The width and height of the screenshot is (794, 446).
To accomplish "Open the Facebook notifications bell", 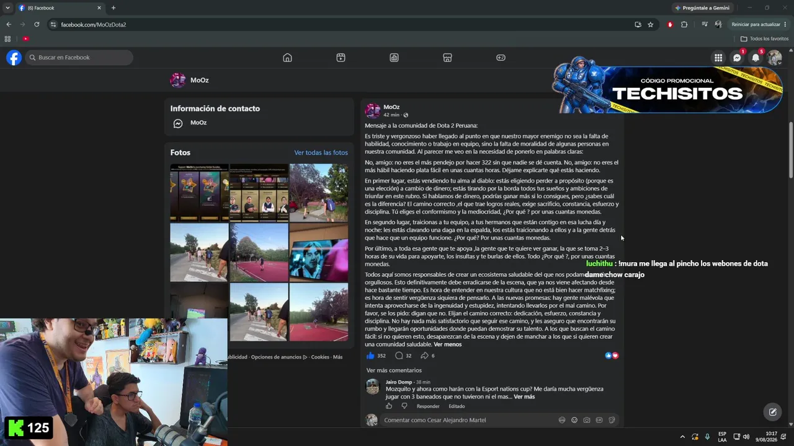I will (756, 58).
